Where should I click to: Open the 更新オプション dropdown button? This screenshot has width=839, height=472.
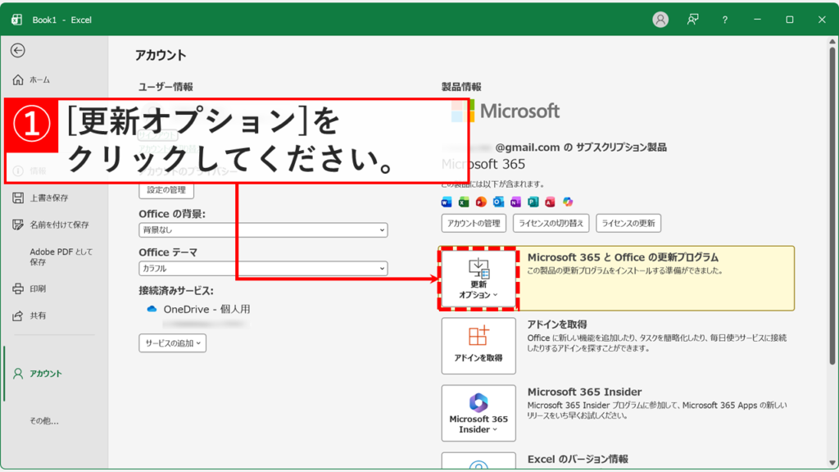click(478, 279)
